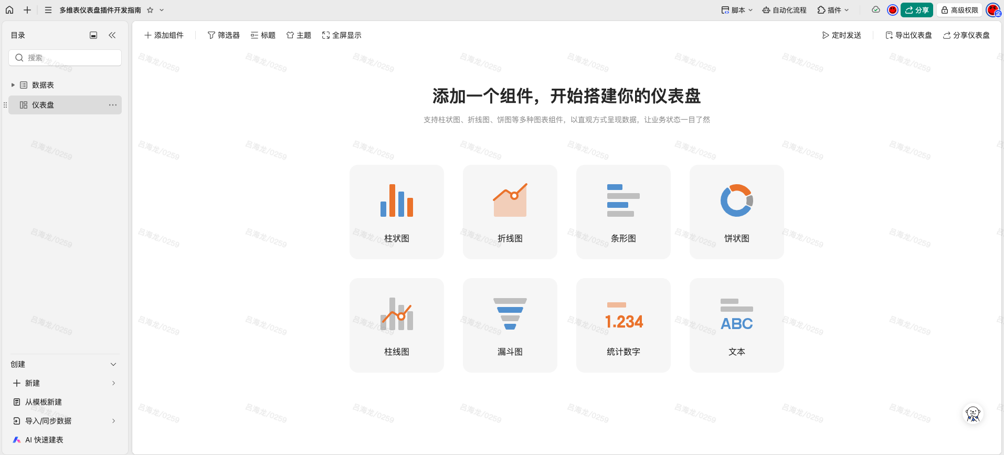
Task: Insert a 漏斗图 funnel chart
Action: pyautogui.click(x=510, y=325)
